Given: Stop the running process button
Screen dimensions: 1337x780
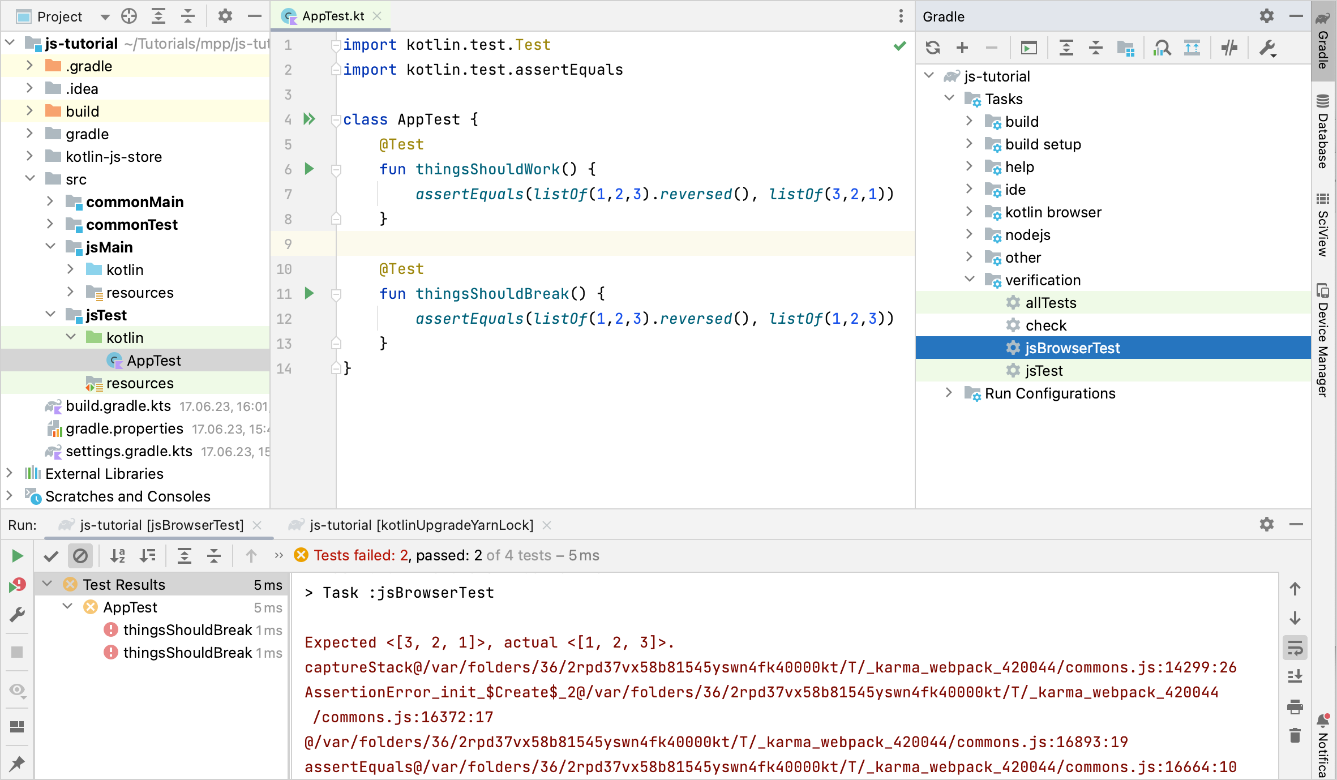Looking at the screenshot, I should click(18, 652).
